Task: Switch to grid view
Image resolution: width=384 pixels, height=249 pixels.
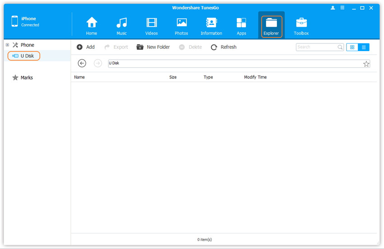Action: [x=352, y=47]
